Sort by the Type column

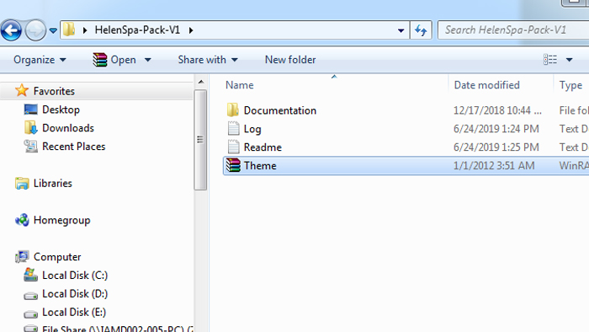click(x=570, y=85)
